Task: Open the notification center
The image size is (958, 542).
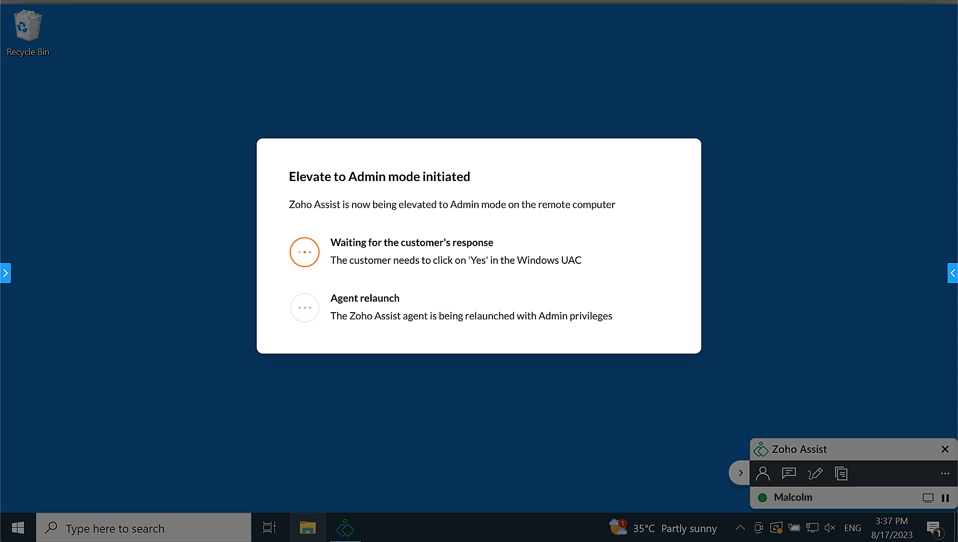Action: point(934,528)
